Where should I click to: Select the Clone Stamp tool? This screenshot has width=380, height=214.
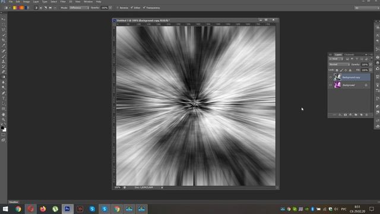click(3, 61)
